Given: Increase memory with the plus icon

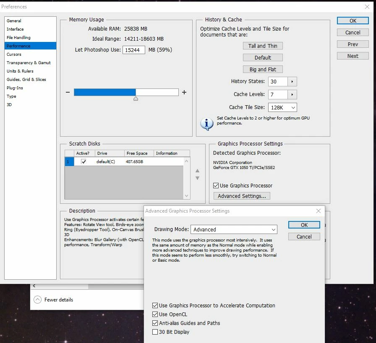Looking at the screenshot, I should [x=184, y=92].
